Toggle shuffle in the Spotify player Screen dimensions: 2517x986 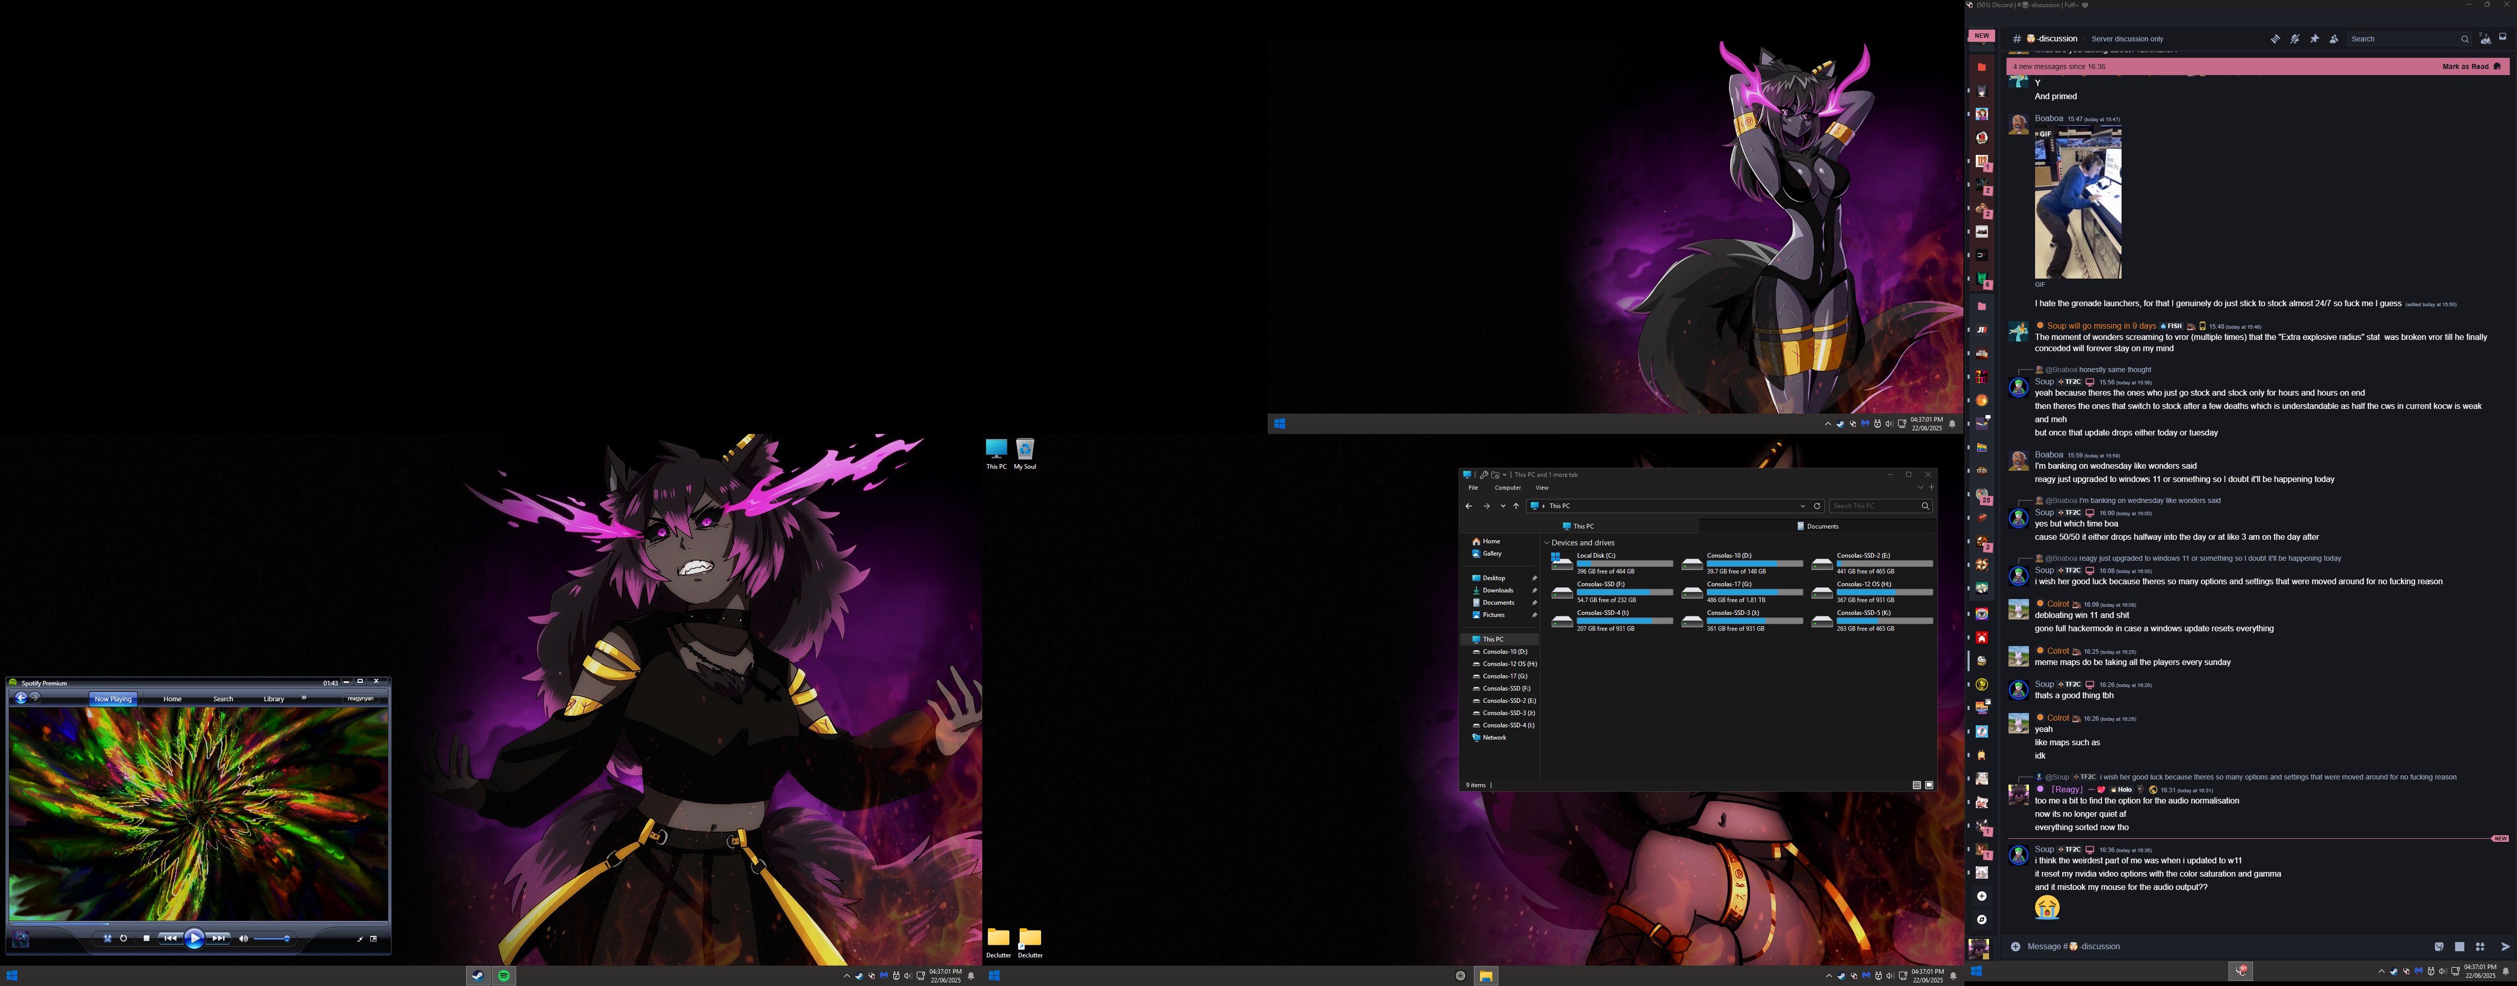click(107, 938)
